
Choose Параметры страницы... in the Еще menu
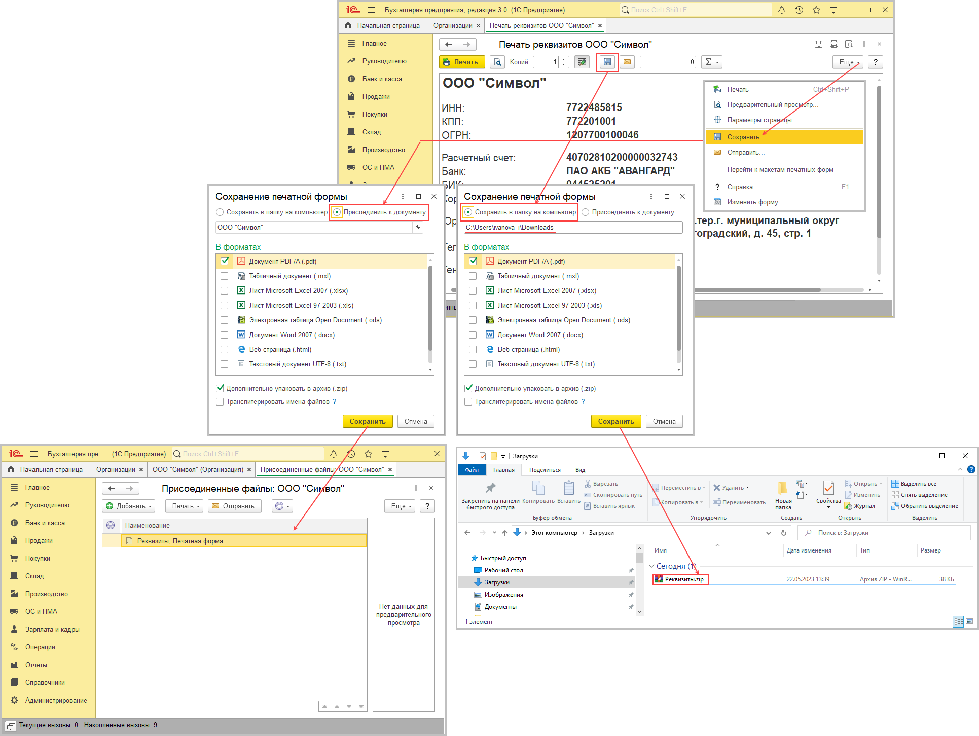coord(784,120)
